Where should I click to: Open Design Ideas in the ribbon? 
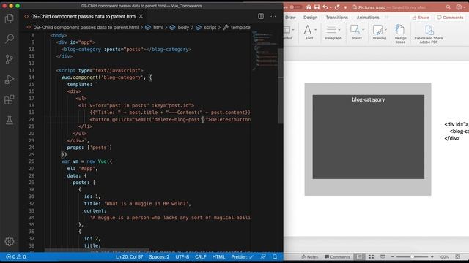point(400,34)
